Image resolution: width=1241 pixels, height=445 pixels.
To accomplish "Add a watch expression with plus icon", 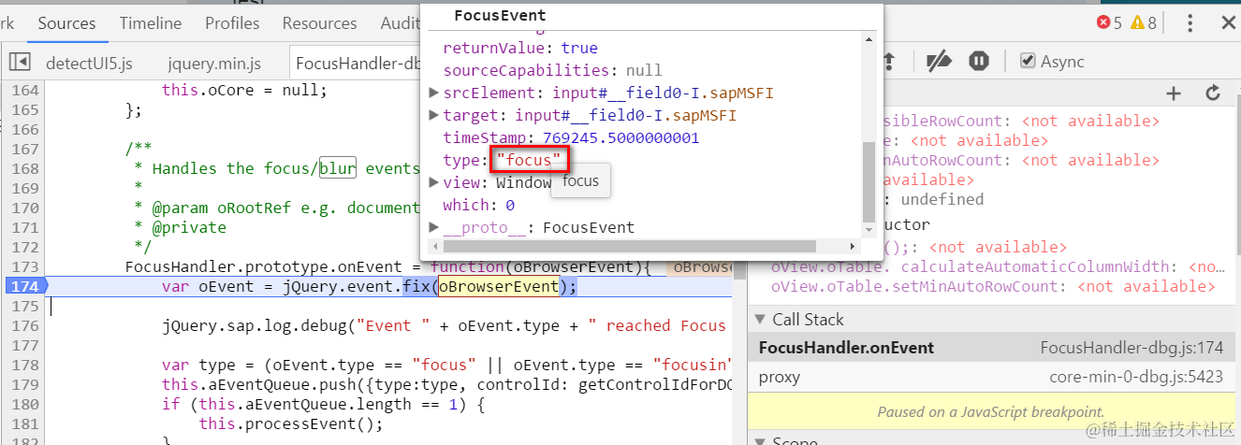I will click(1174, 93).
